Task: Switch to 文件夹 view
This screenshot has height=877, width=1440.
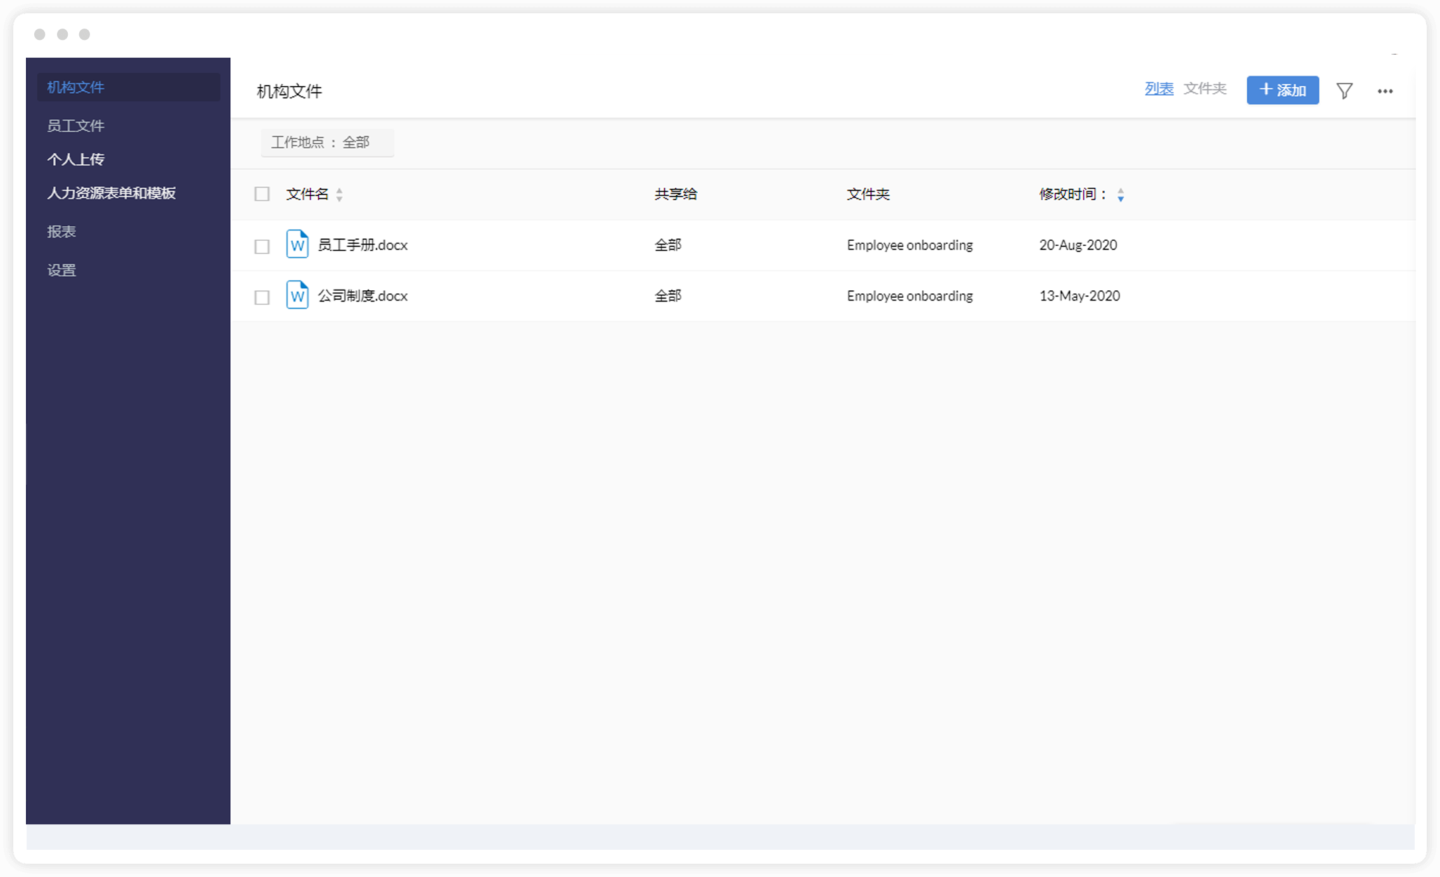Action: point(1205,89)
